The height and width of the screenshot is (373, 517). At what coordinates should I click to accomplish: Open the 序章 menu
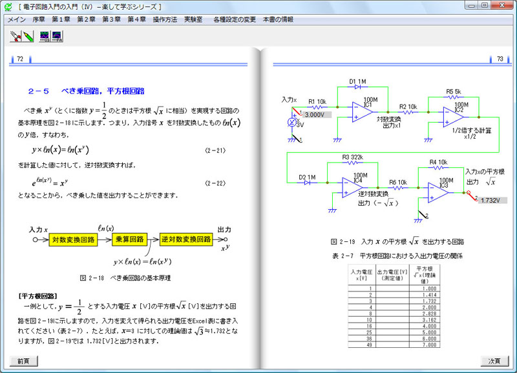(x=39, y=19)
